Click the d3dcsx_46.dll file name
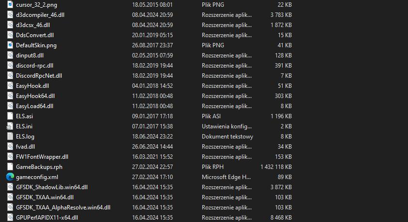This screenshot has height=222, width=408. [x=32, y=25]
